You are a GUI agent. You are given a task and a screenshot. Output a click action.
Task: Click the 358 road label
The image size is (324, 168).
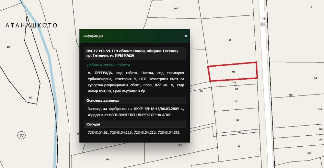point(262,24)
